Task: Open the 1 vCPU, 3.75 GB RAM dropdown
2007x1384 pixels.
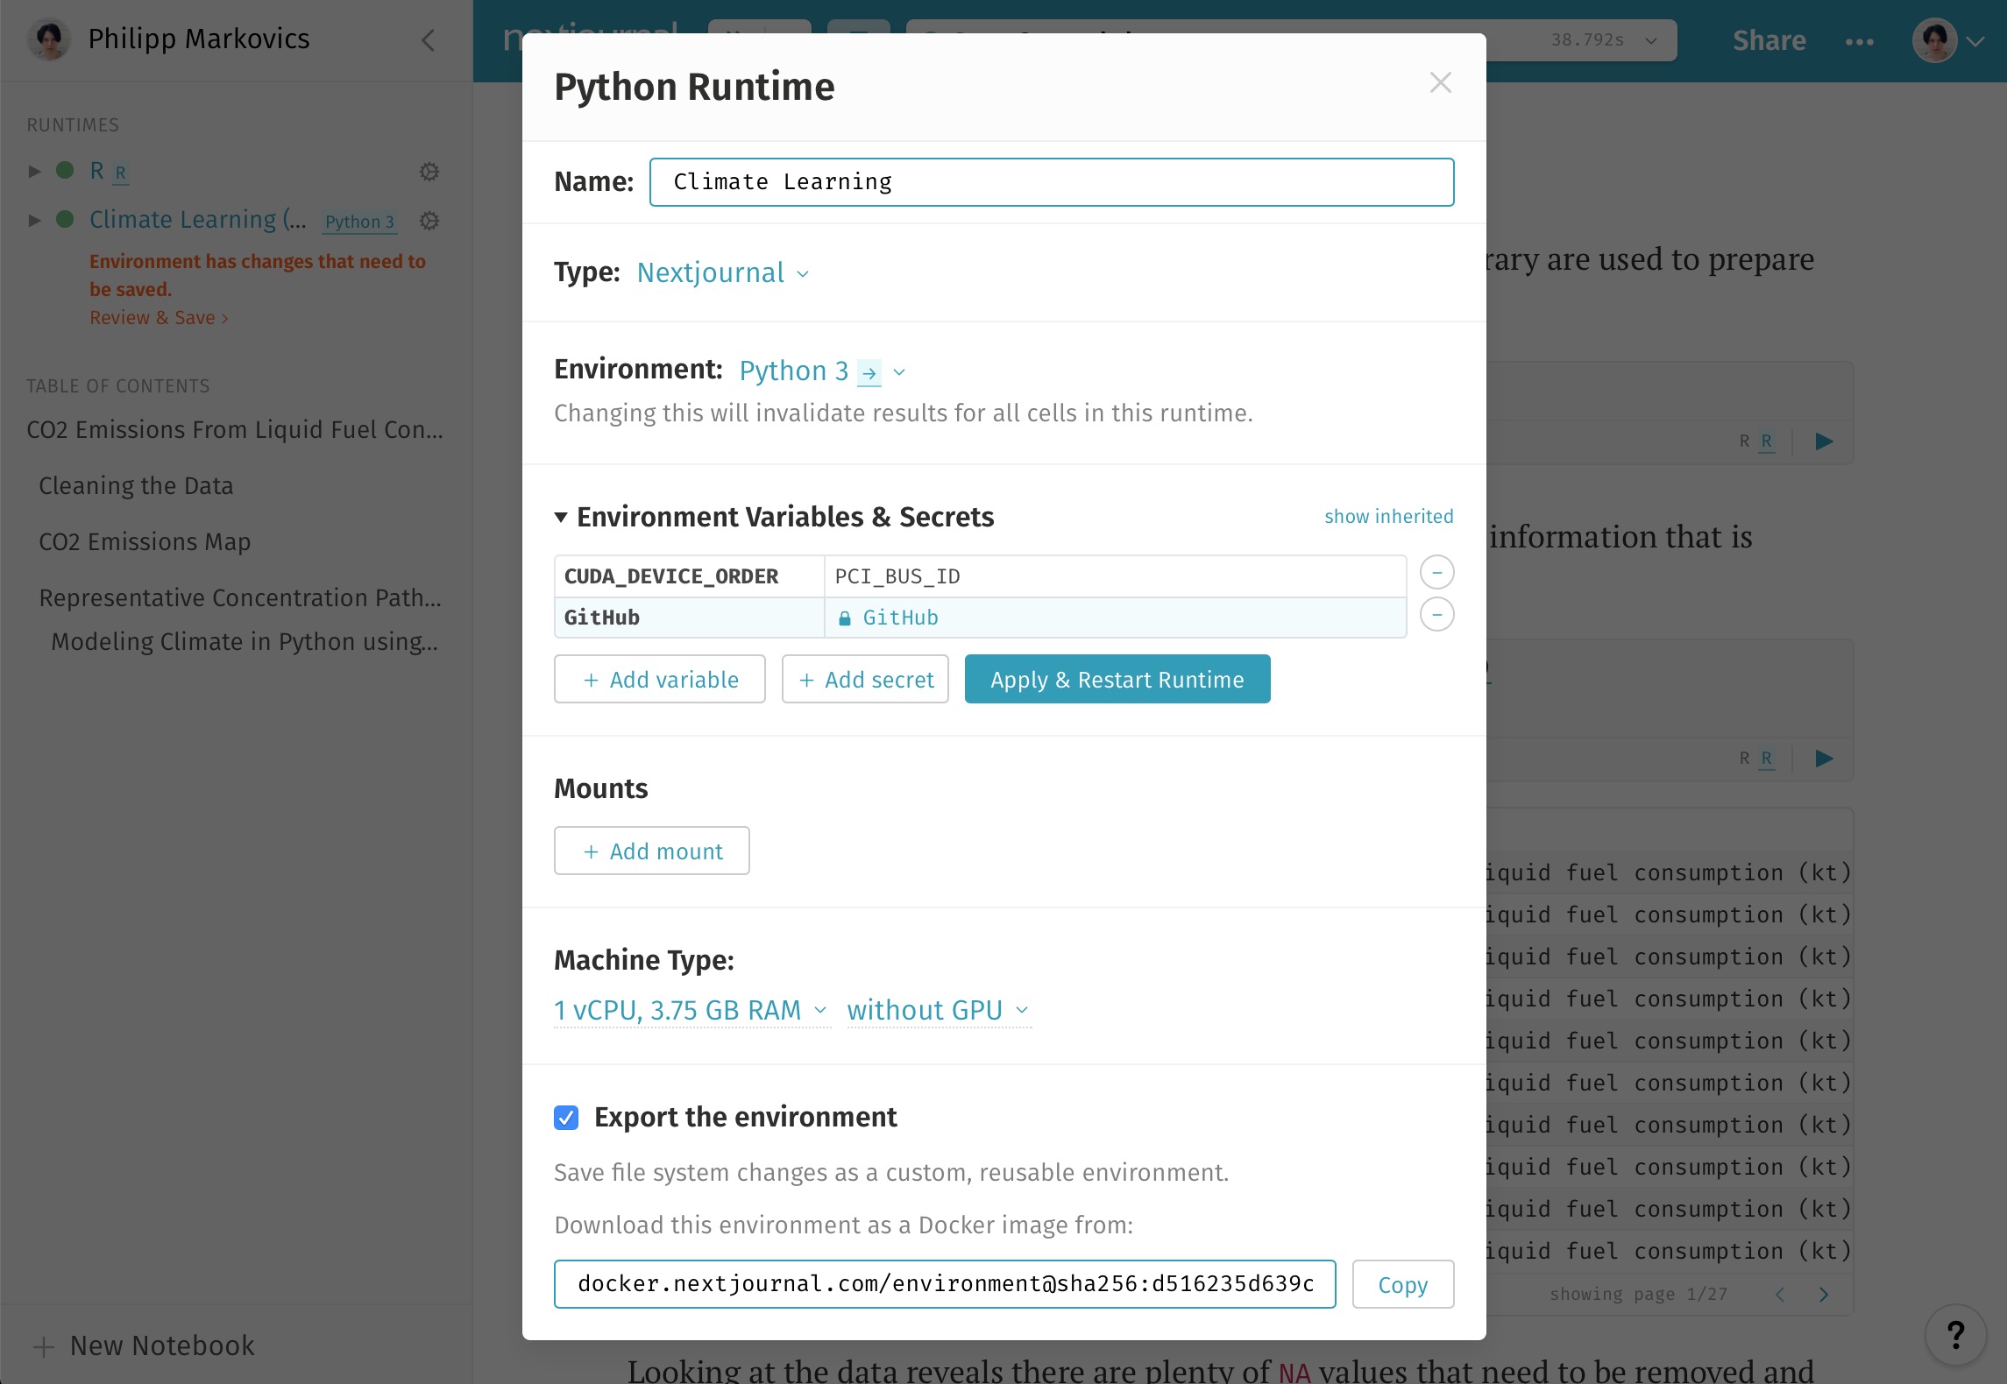Action: pos(691,1011)
